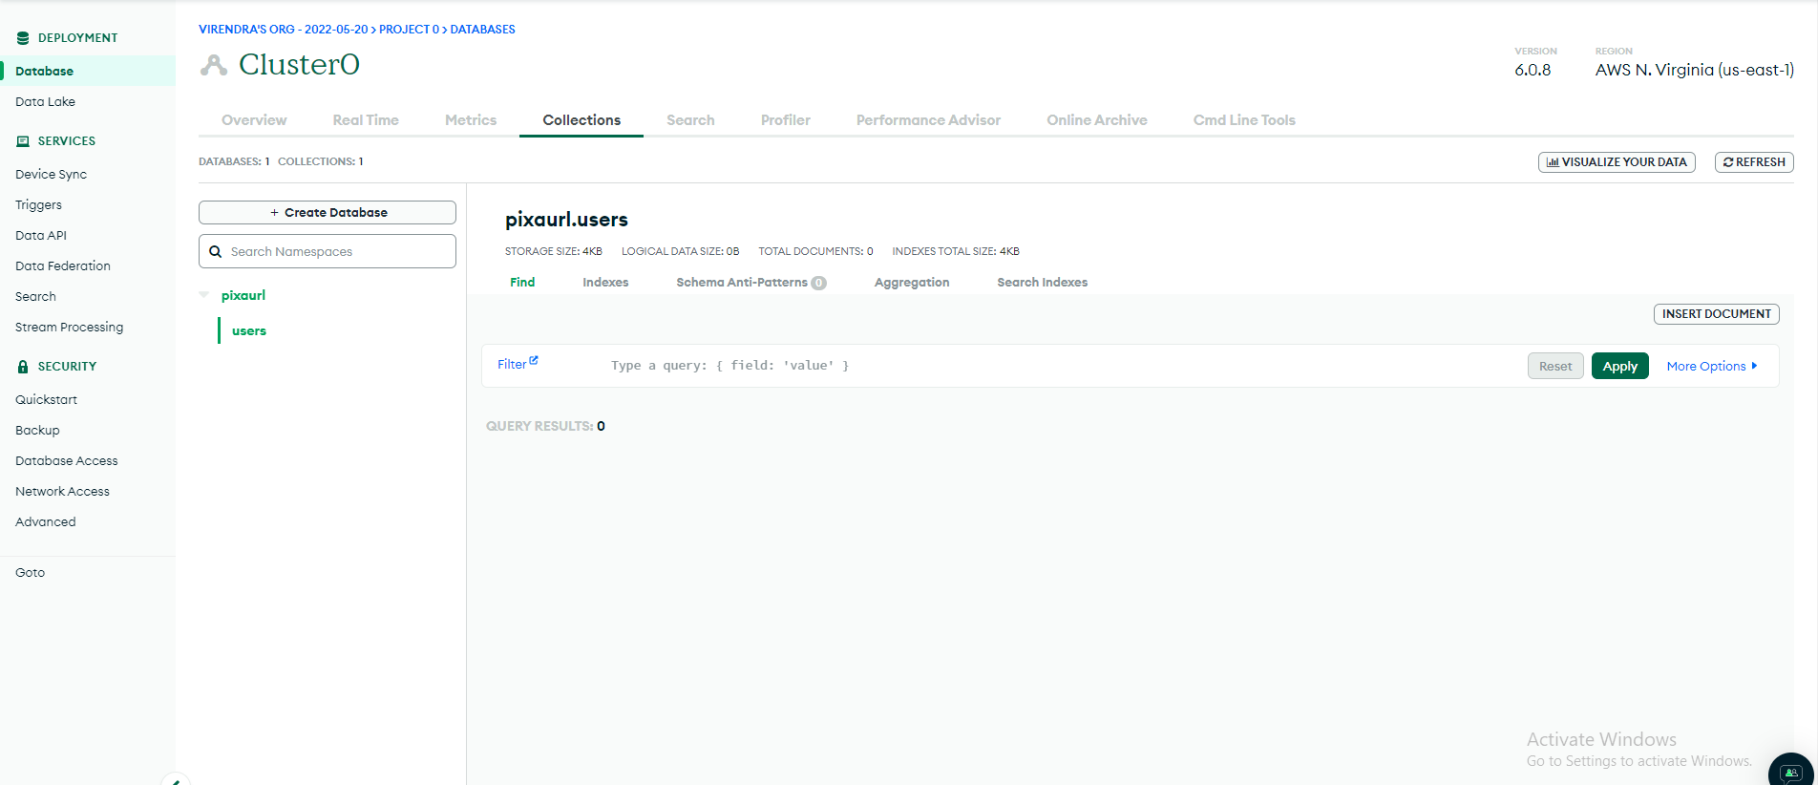Switch to the Metrics tab
This screenshot has height=785, width=1818.
pos(471,120)
